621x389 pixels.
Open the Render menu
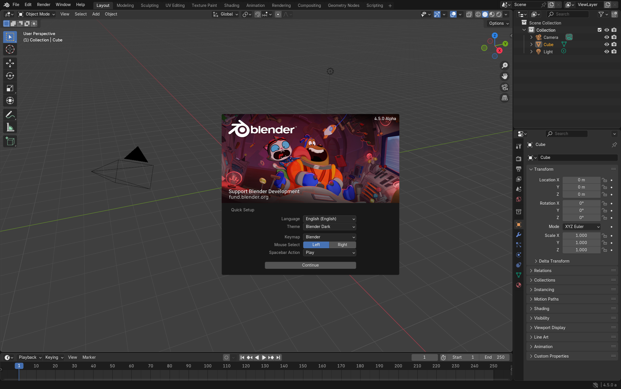(x=43, y=5)
